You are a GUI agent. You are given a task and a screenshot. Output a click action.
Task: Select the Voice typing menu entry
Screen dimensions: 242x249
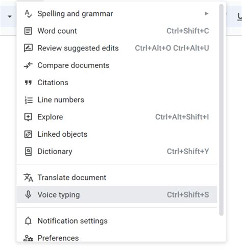point(117,194)
